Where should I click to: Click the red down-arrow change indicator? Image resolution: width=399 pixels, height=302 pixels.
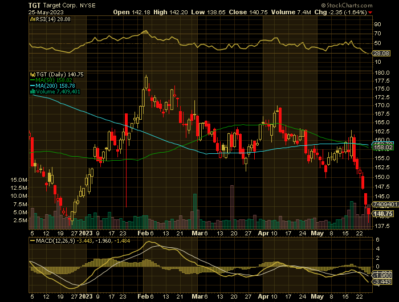(x=370, y=13)
